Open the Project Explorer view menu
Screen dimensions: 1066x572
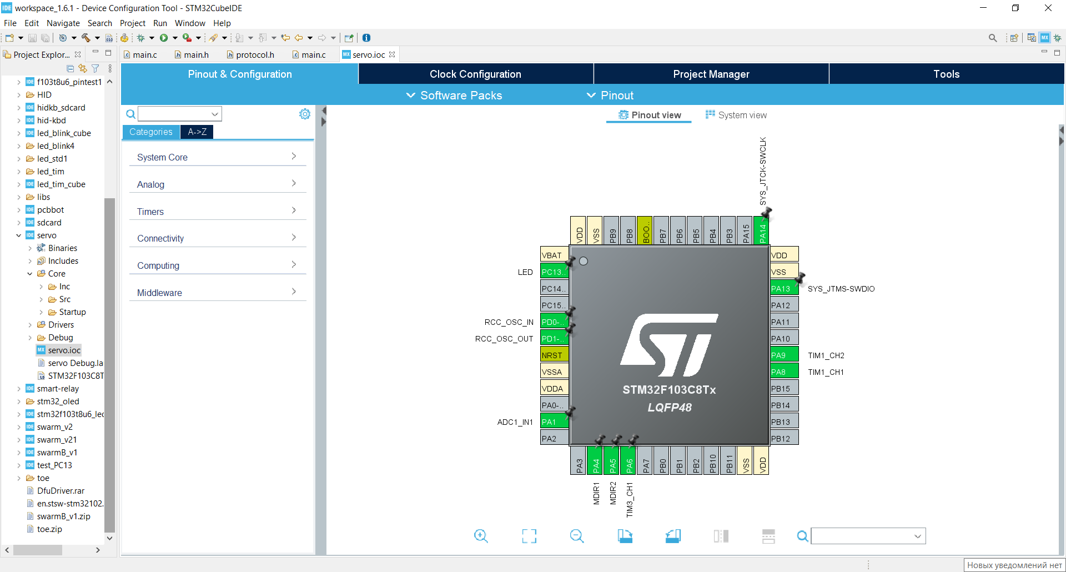(x=110, y=68)
